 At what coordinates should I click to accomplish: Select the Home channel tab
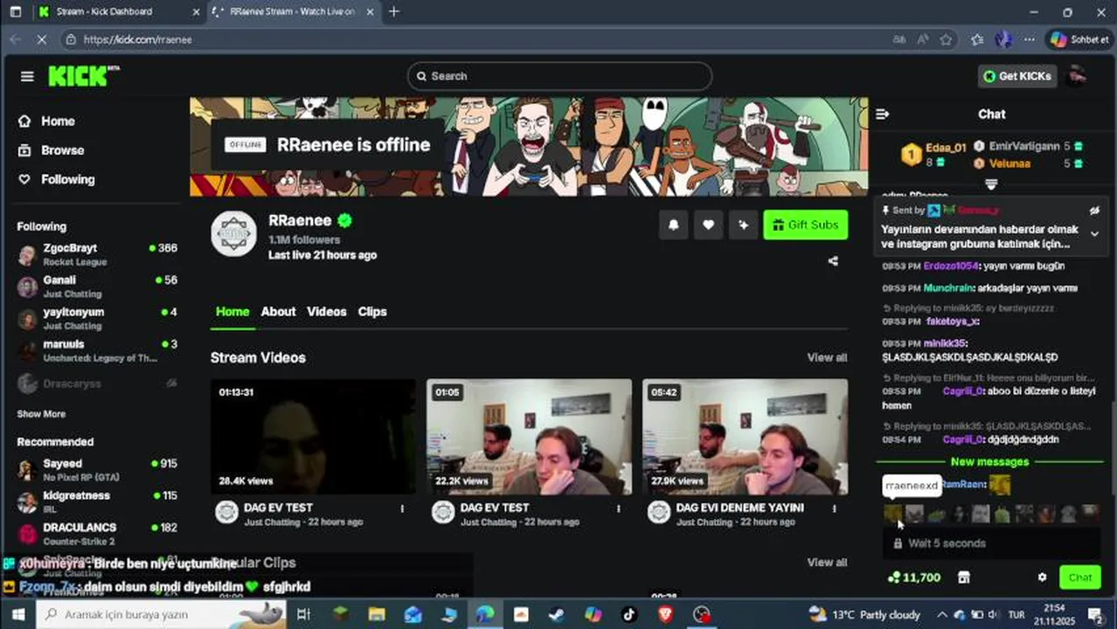coord(232,312)
